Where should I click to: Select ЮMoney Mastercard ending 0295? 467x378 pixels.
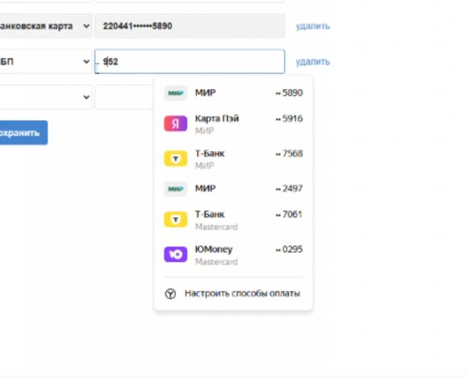[233, 255]
